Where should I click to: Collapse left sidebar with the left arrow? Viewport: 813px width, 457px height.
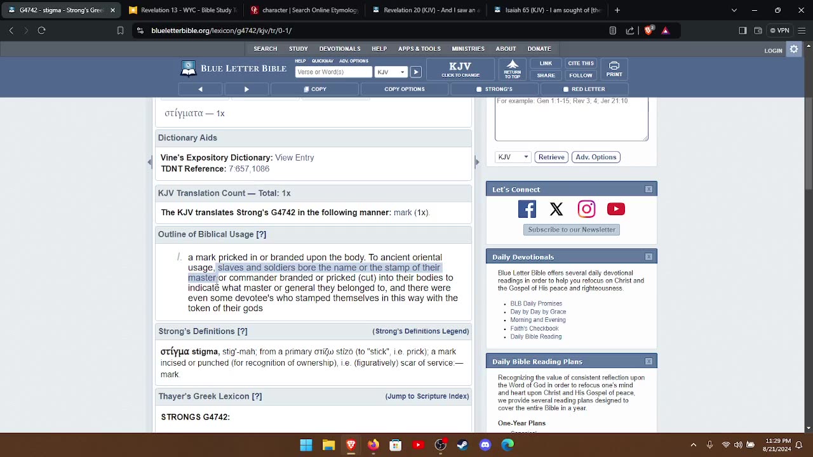click(x=150, y=162)
